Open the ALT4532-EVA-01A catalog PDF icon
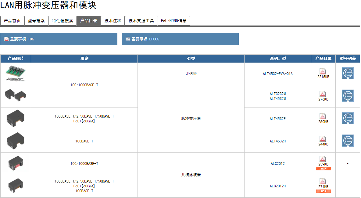Screen dimensions: 361x198 tap(323, 71)
